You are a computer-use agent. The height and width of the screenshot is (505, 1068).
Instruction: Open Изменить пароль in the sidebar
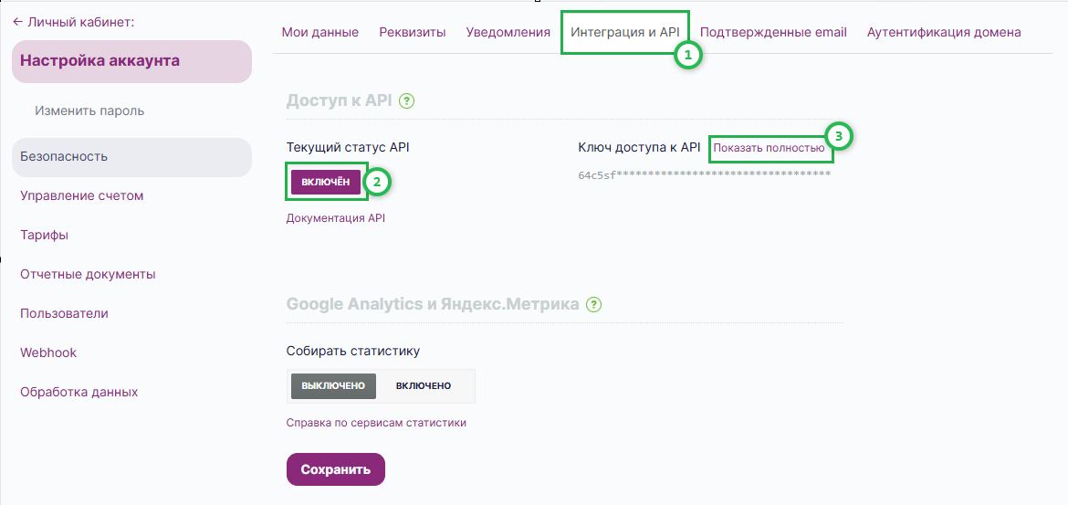89,110
